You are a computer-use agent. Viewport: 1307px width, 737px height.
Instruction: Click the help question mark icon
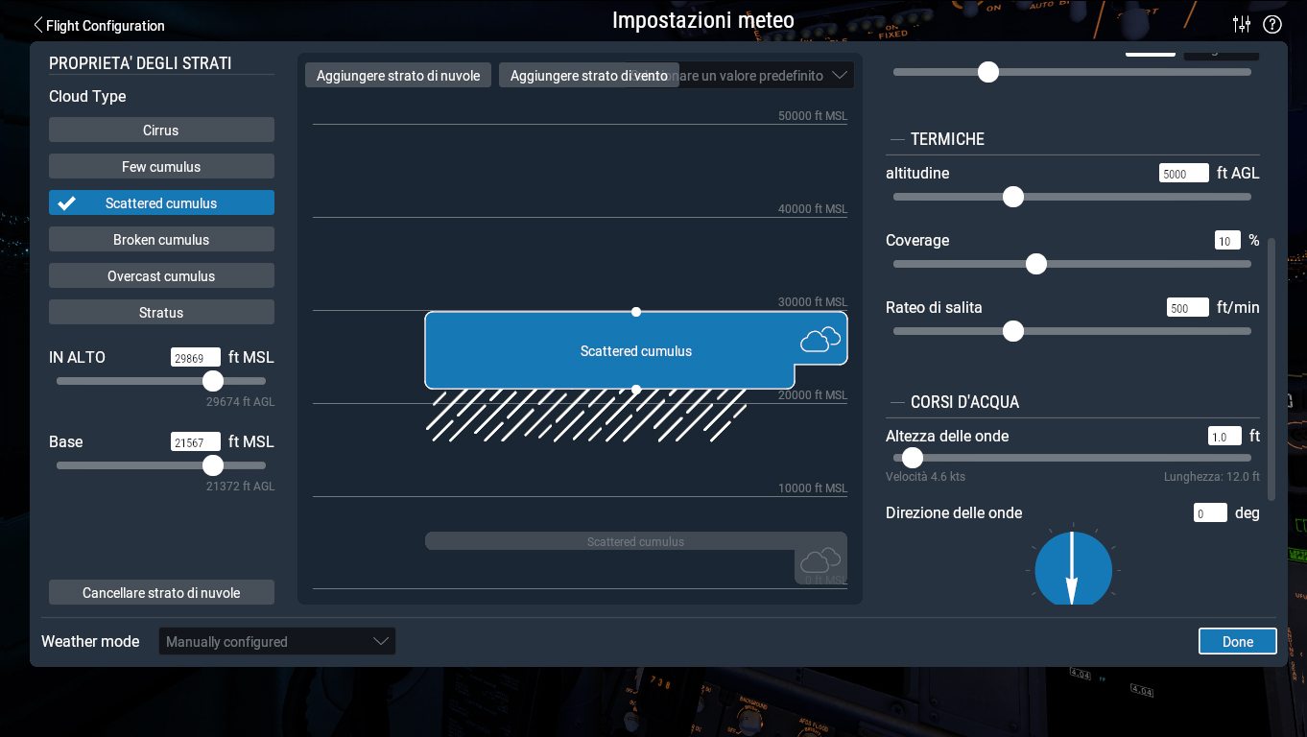pos(1272,25)
